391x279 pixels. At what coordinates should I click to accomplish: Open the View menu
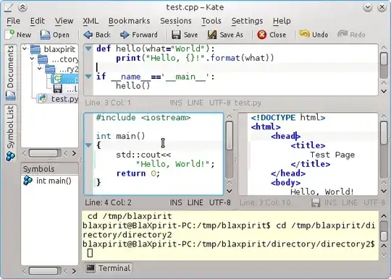(x=64, y=21)
